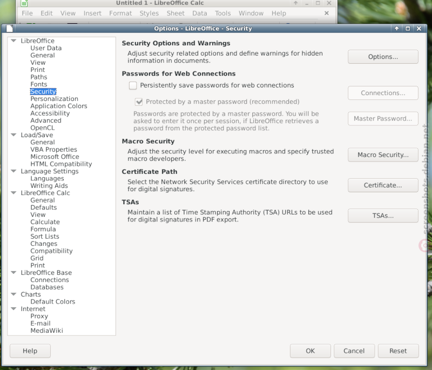Screen dimensions: 432x370
Task: Open the Tools menu in Calc
Action: point(222,13)
